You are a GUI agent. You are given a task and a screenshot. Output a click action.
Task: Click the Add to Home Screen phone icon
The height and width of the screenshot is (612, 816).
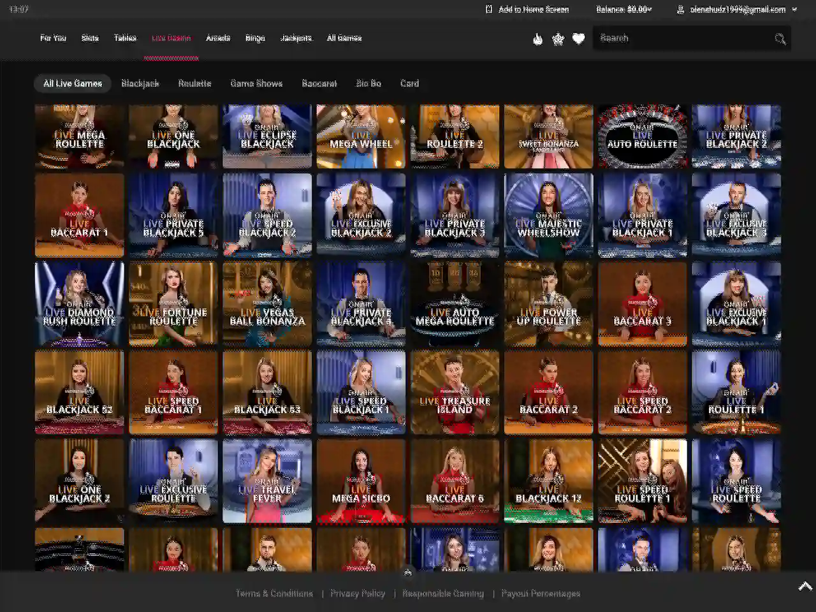489,10
